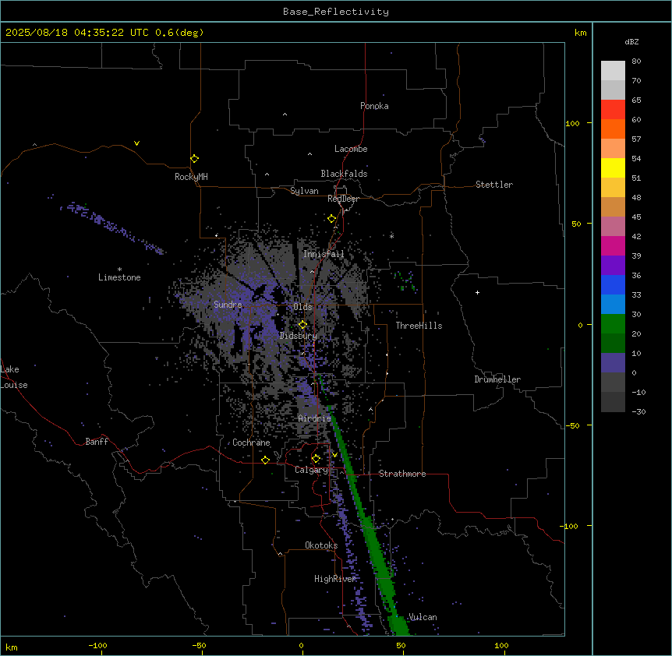The image size is (672, 656).
Task: Click the dBZ legend heading
Action: [x=631, y=41]
